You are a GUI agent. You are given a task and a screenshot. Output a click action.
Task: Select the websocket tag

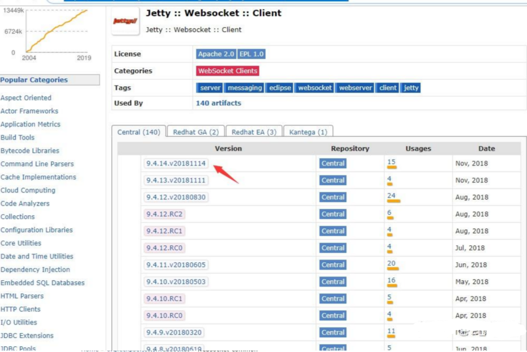tap(314, 88)
